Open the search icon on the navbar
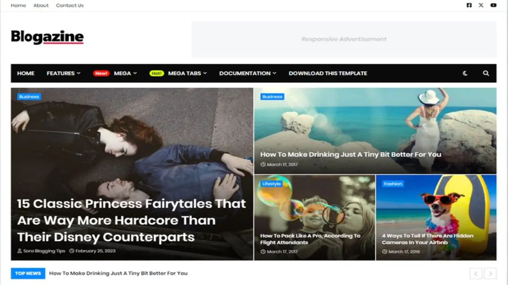 [486, 73]
